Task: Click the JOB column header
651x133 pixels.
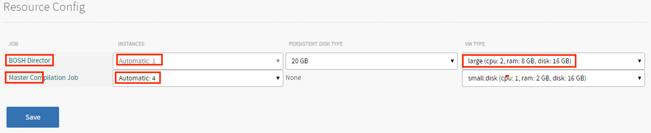Action: click(x=13, y=44)
